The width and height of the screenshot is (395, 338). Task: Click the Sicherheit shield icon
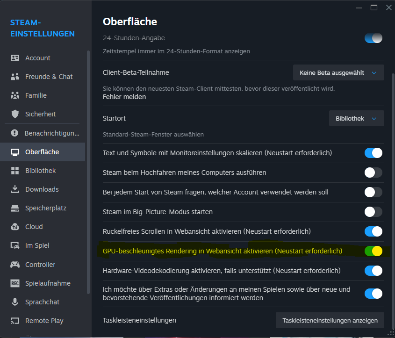15,114
